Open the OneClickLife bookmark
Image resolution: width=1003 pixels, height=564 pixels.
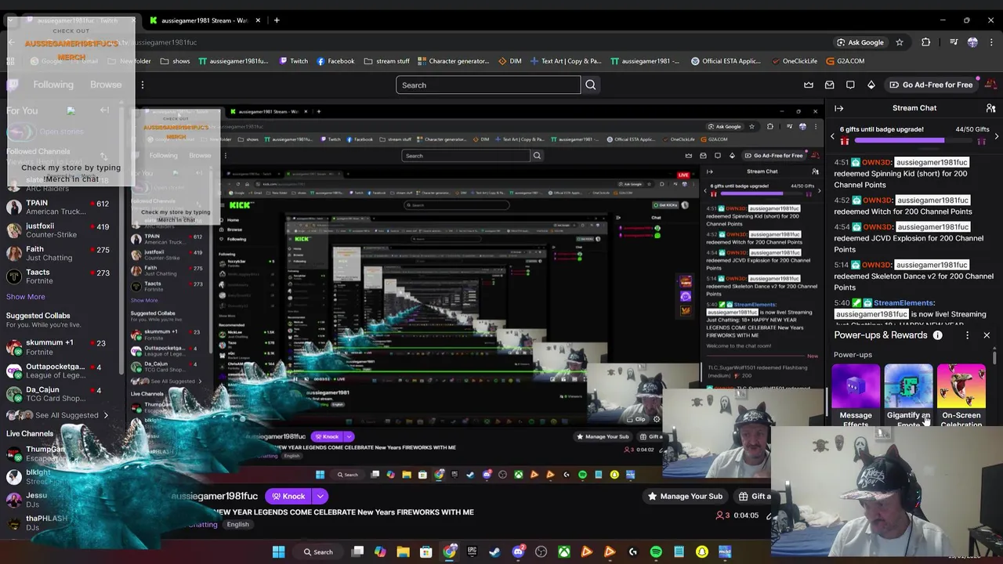[793, 61]
